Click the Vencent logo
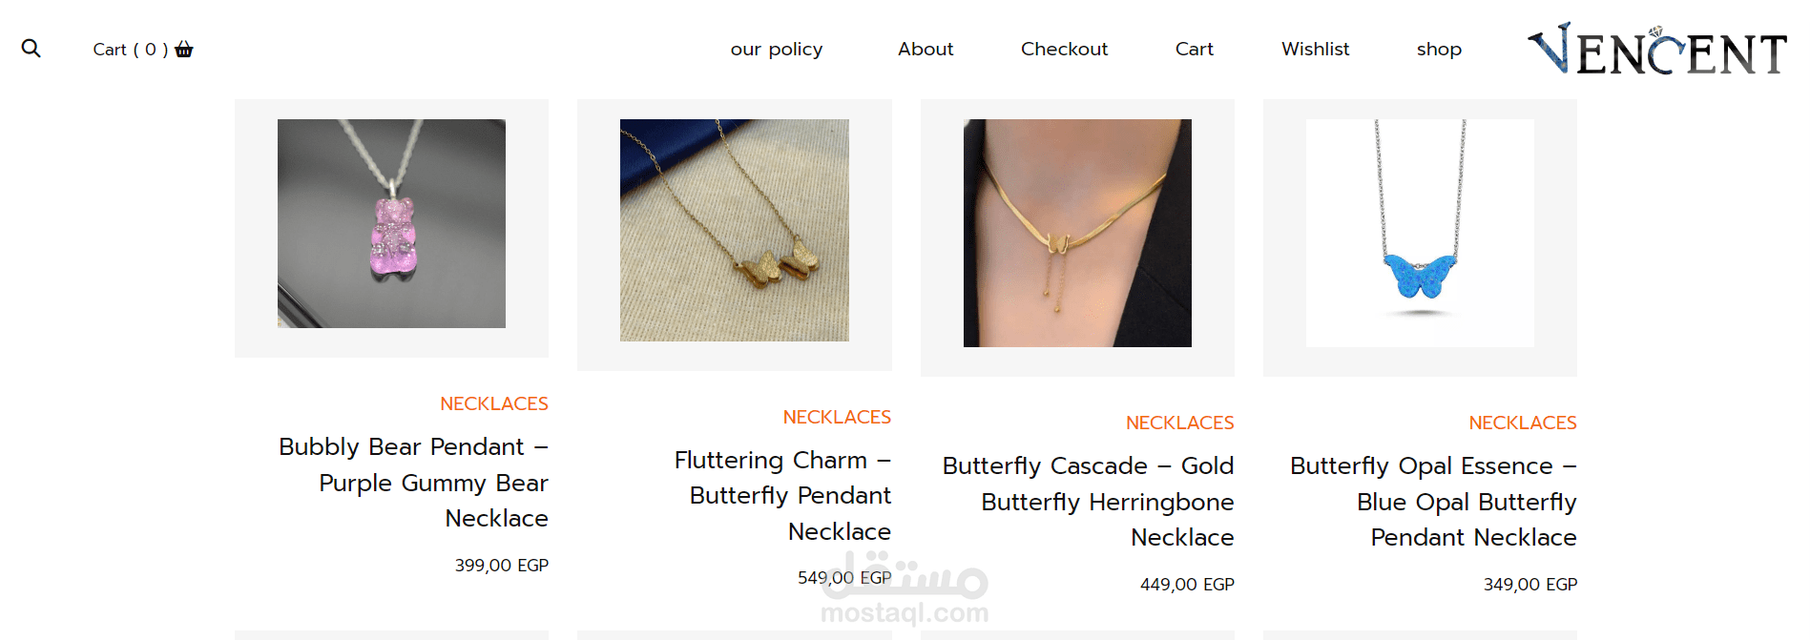The image size is (1810, 640). coord(1657,50)
